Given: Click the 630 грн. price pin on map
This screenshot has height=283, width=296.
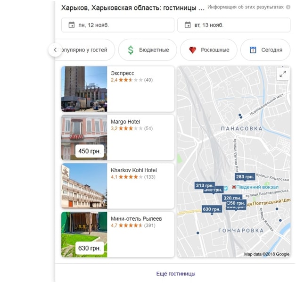Looking at the screenshot, I should pos(212,209).
